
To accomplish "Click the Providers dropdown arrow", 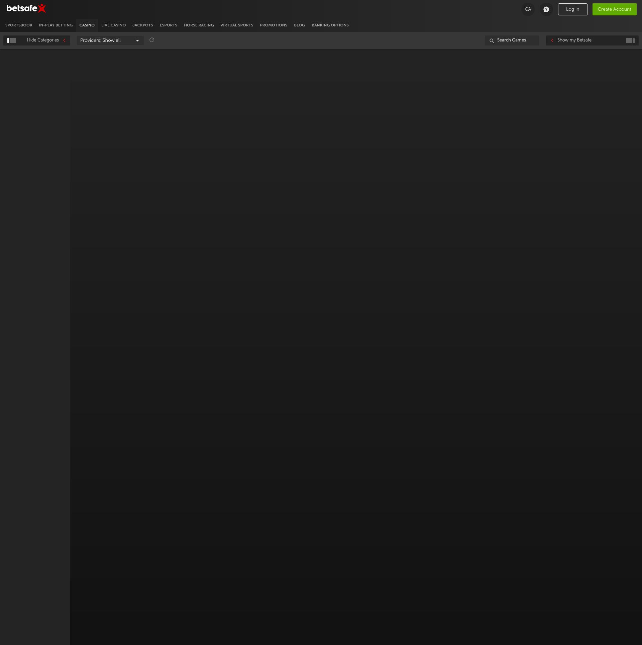I will coord(137,41).
